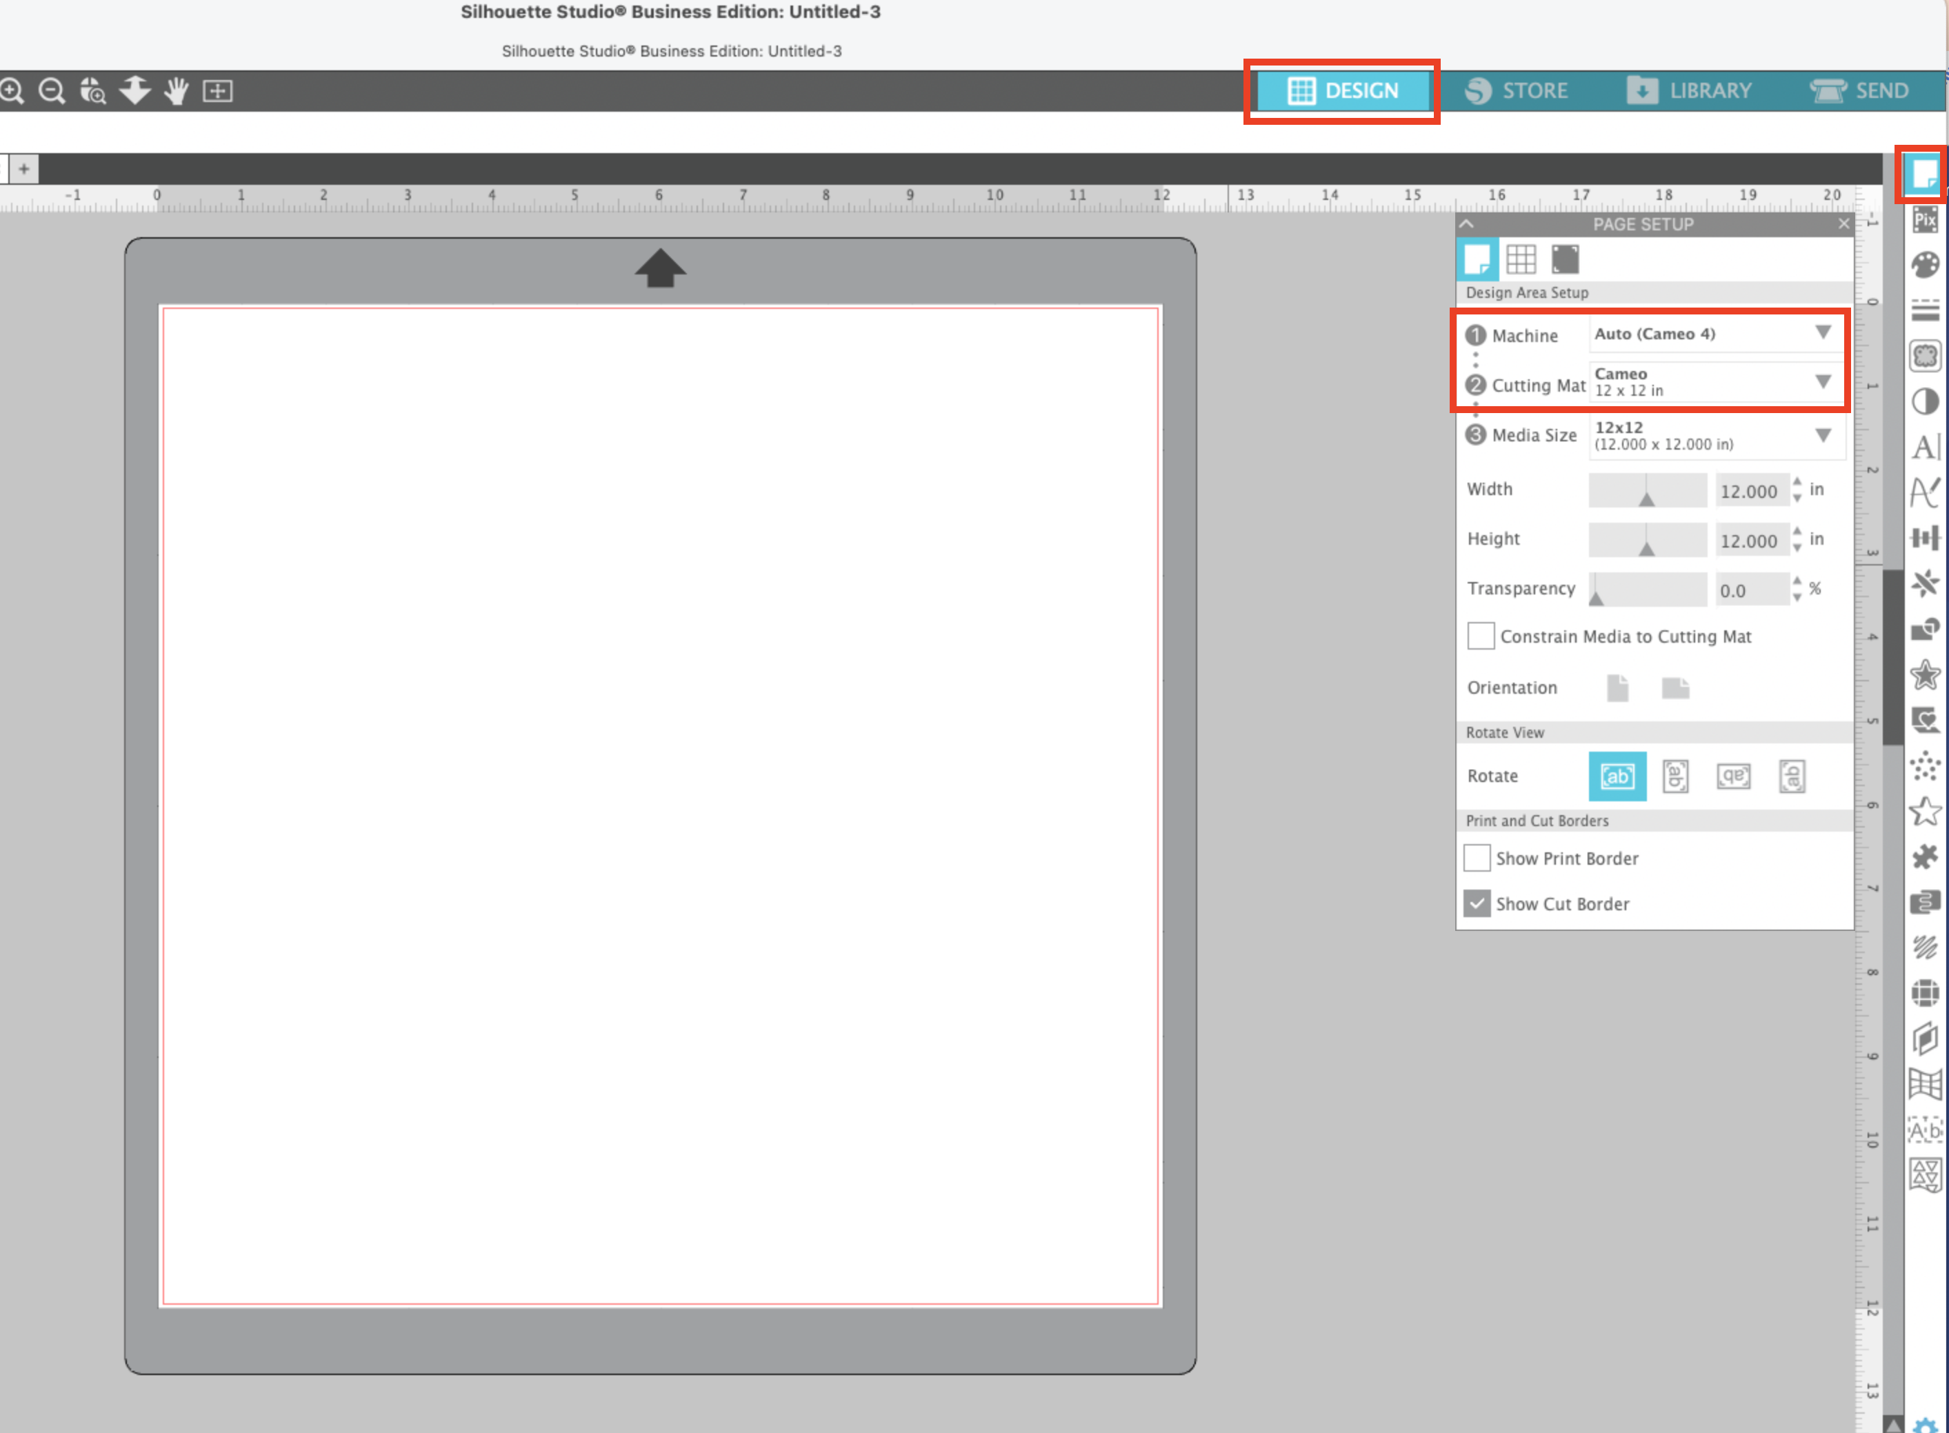The height and width of the screenshot is (1433, 1949).
Task: Open the Text Style panel icon
Action: (1925, 447)
